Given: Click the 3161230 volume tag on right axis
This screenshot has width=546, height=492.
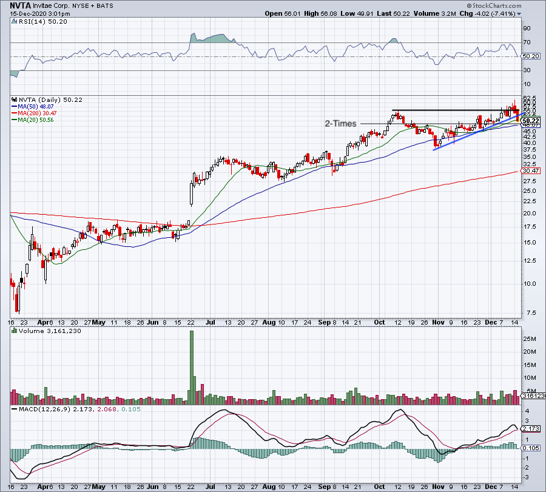Looking at the screenshot, I should [533, 396].
